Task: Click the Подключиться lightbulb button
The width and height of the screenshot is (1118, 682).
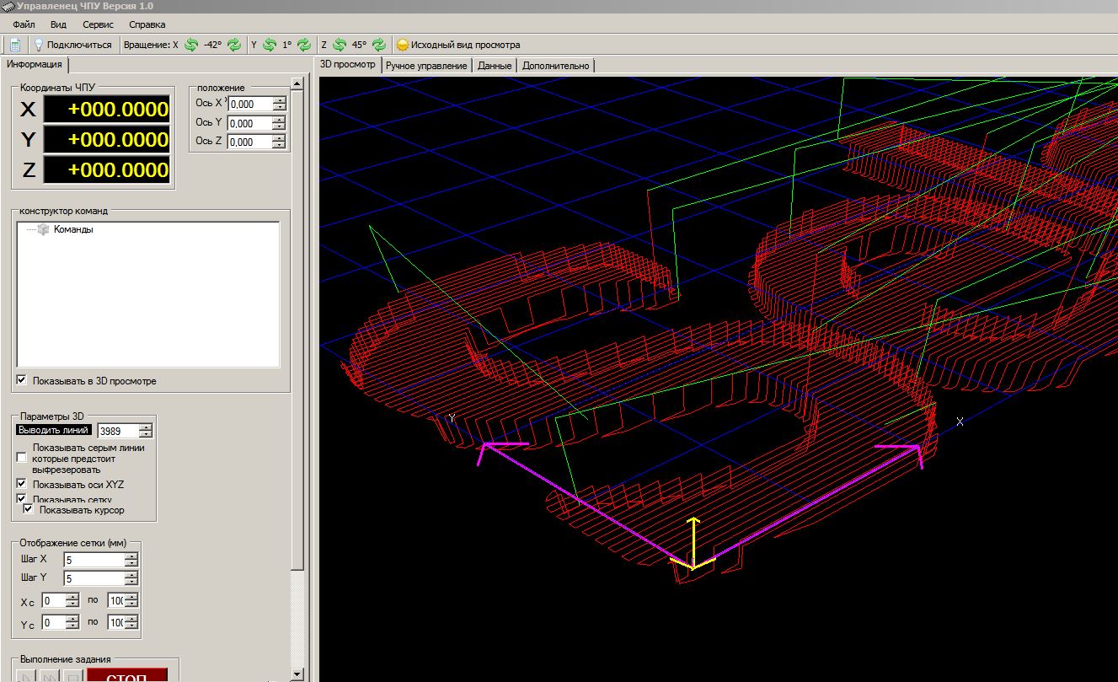Action: coord(72,45)
